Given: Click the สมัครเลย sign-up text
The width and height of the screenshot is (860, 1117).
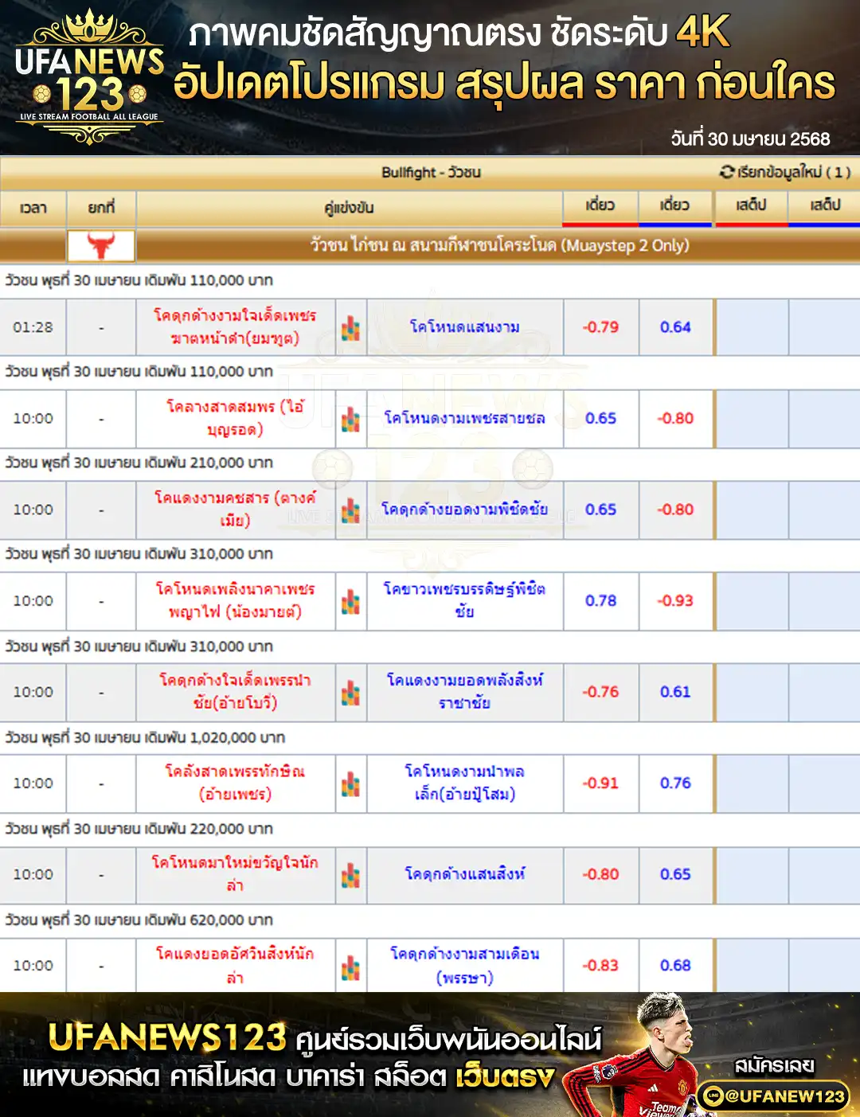Looking at the screenshot, I should tap(774, 1065).
